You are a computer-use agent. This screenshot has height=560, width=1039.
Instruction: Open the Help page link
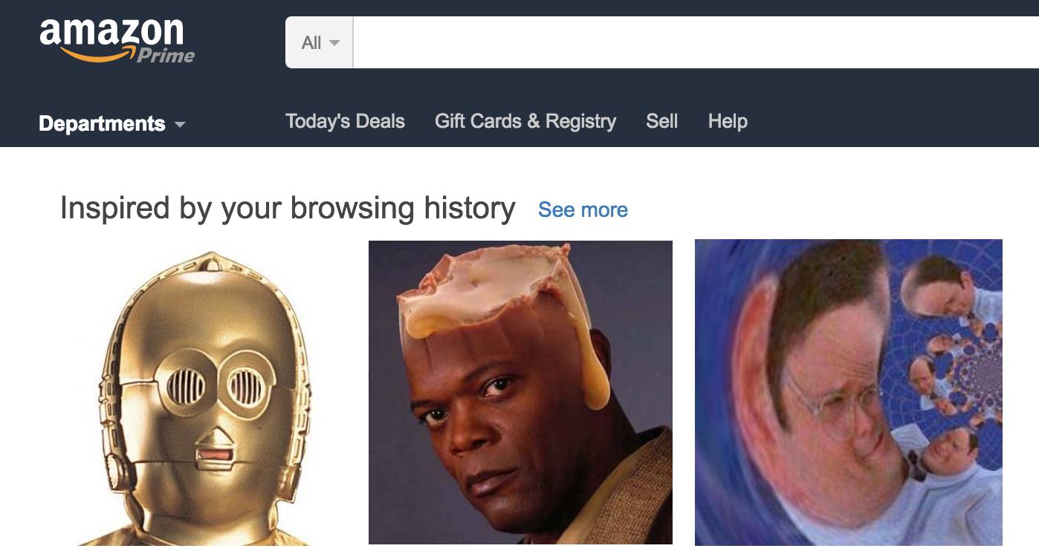coord(728,121)
